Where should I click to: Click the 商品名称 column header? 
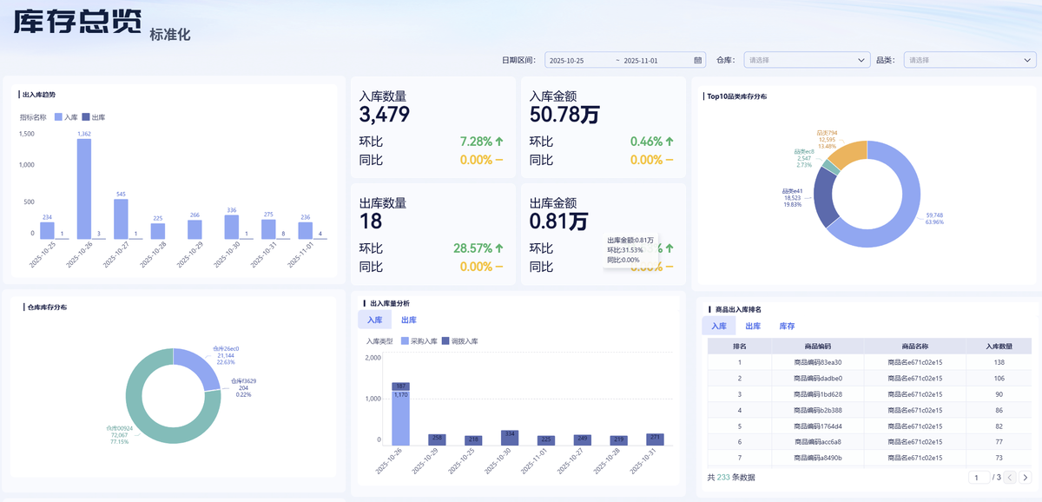915,346
